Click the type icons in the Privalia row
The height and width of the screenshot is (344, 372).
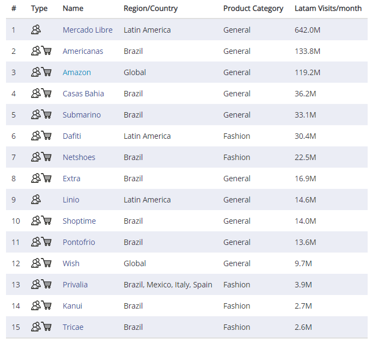pyautogui.click(x=41, y=285)
